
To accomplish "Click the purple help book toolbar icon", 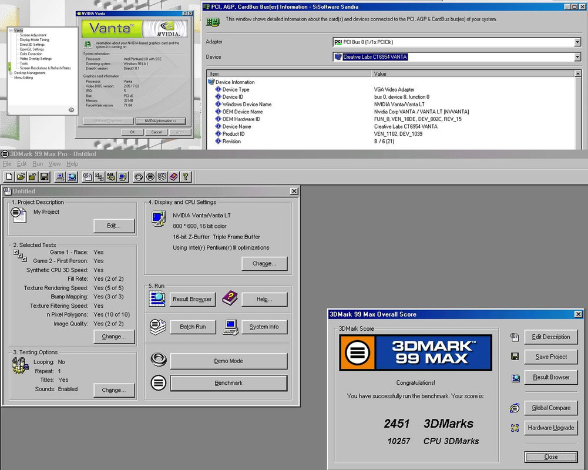I will (x=174, y=177).
